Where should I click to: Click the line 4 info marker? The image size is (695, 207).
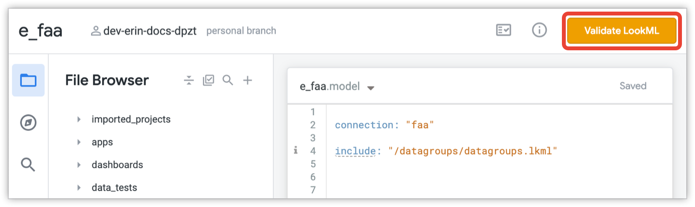(x=296, y=151)
